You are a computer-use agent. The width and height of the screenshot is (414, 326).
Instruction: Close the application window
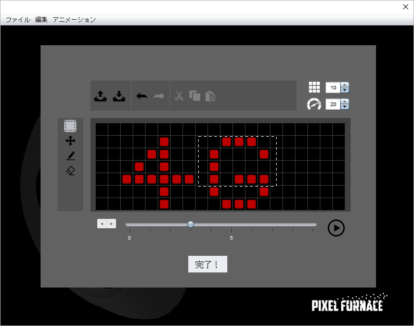[x=406, y=7]
